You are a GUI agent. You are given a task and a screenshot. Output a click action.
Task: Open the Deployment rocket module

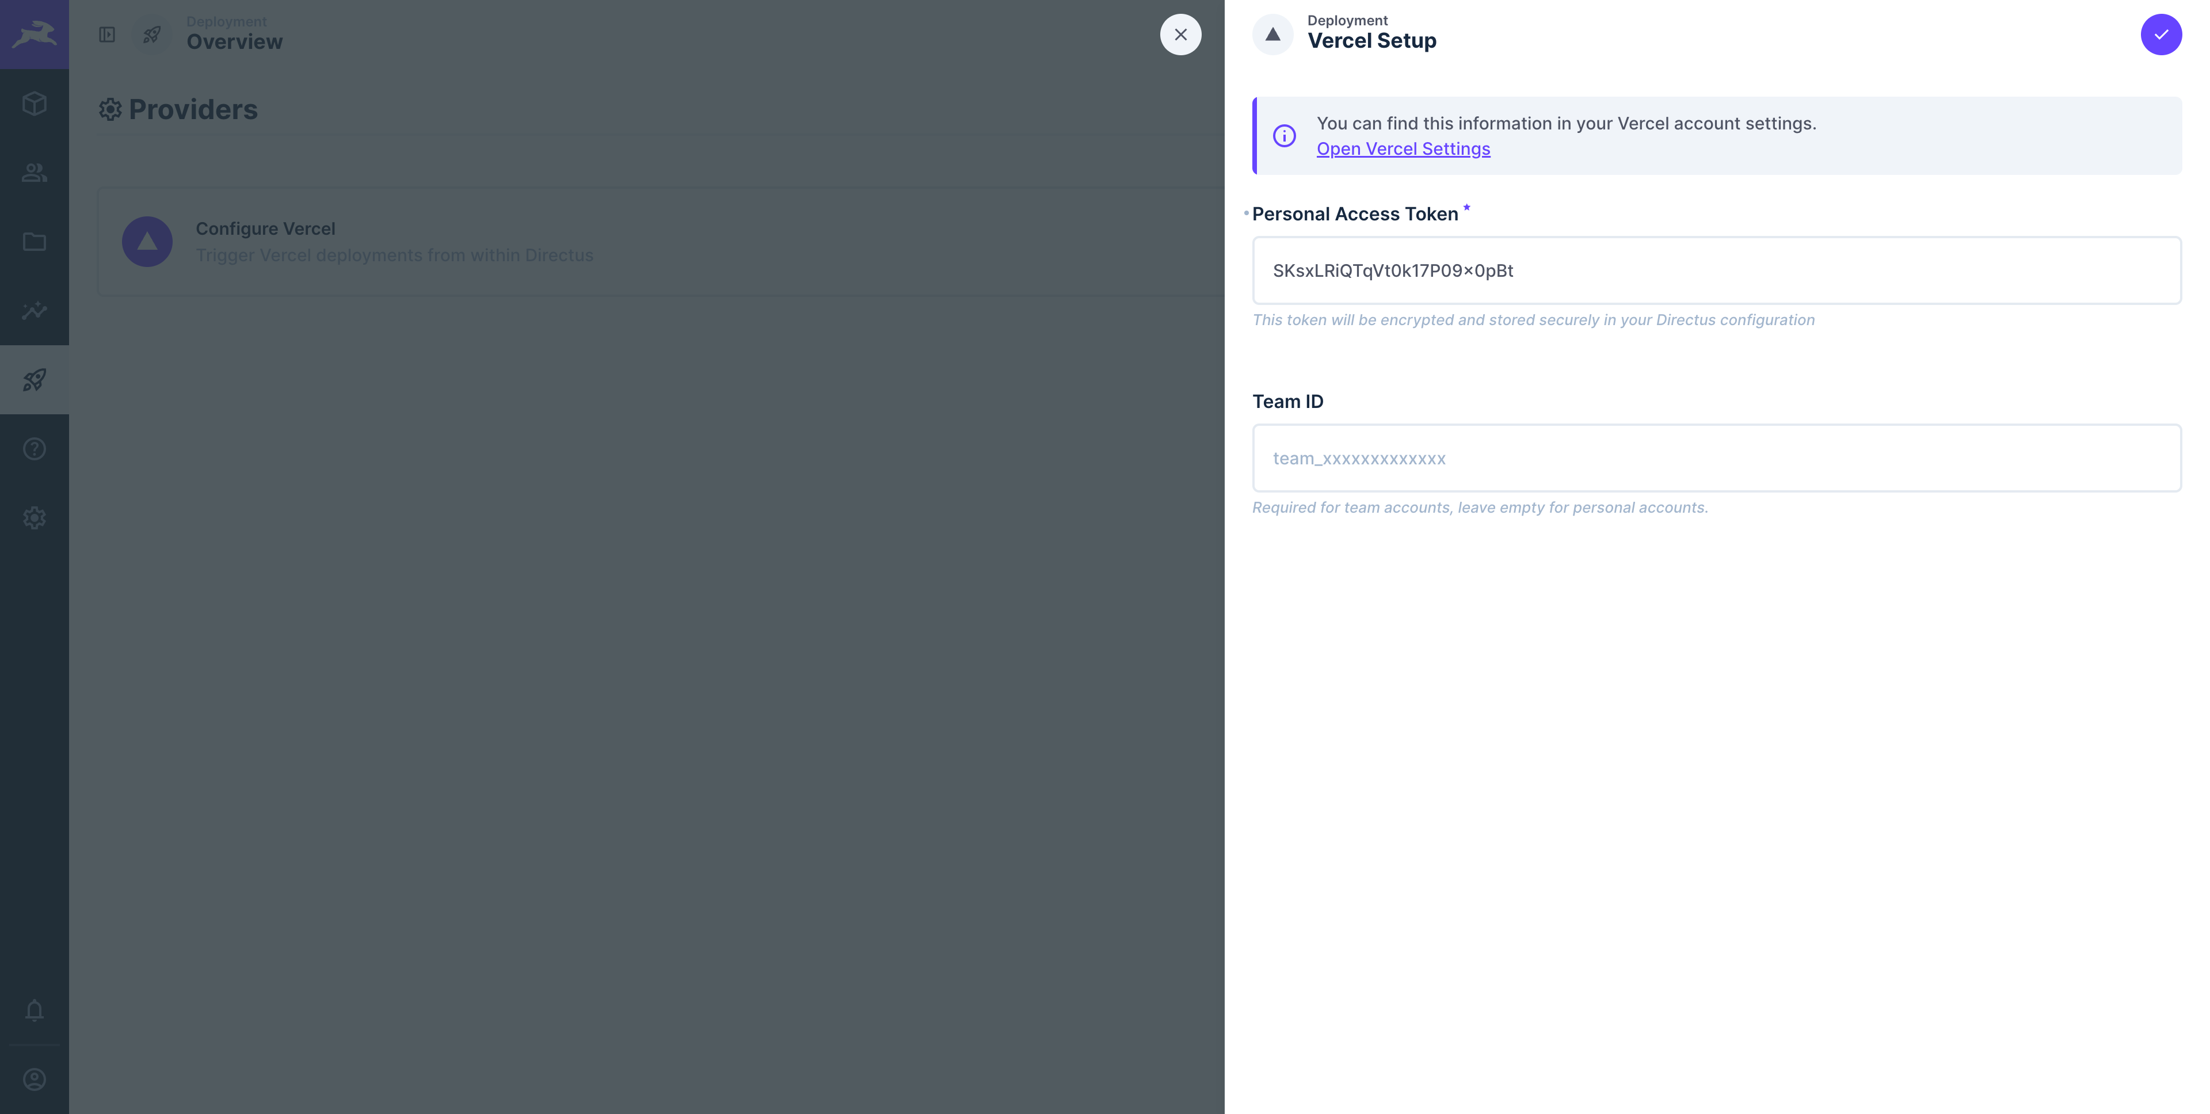pyautogui.click(x=35, y=380)
